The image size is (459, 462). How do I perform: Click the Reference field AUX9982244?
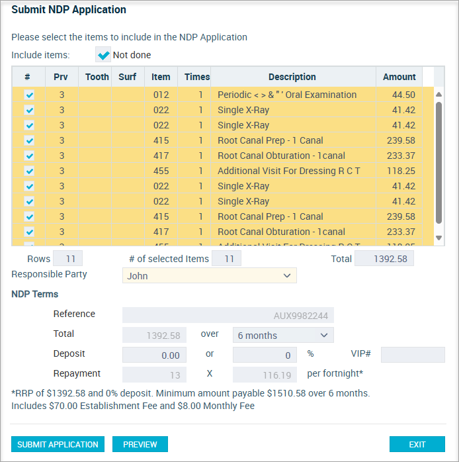point(228,315)
